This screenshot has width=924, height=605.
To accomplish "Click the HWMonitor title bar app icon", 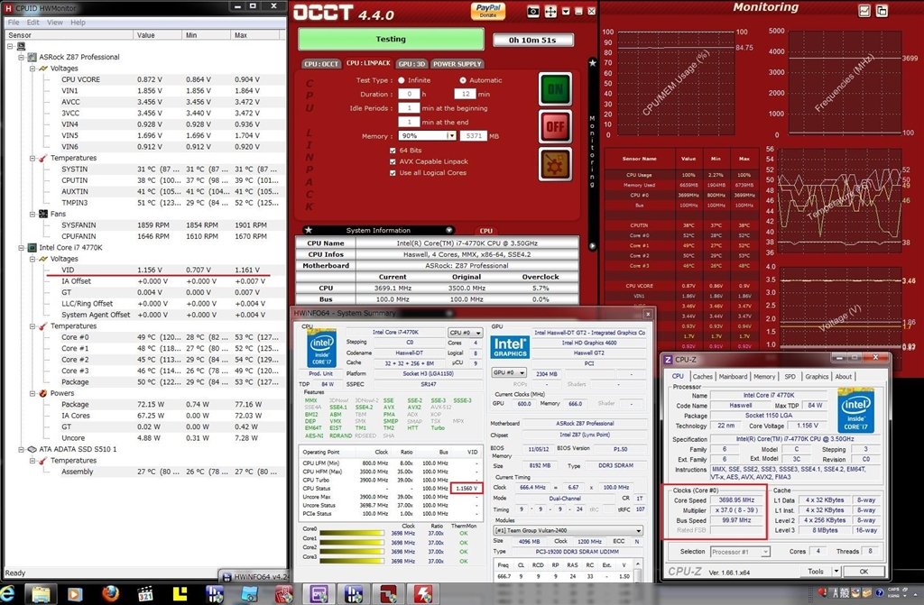I will pos(8,7).
